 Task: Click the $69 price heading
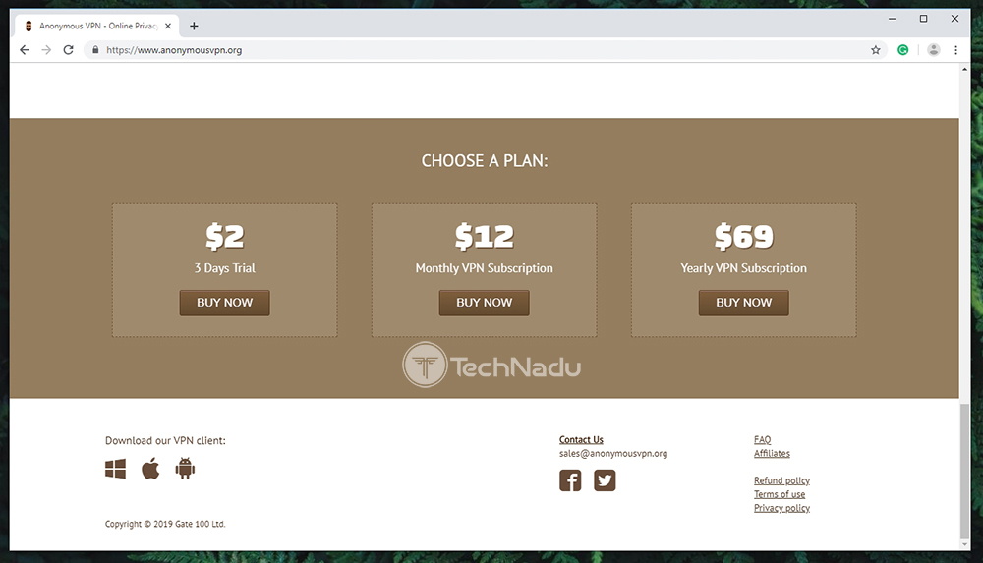743,237
